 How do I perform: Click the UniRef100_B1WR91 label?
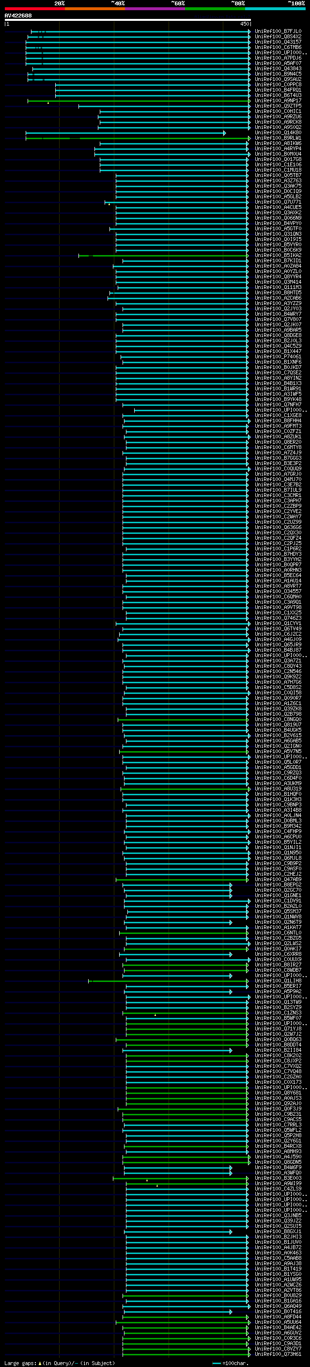pyautogui.click(x=278, y=388)
